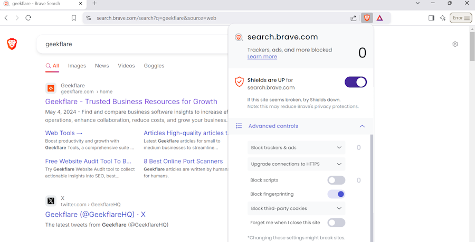Open site settings icon left of the URL
The height and width of the screenshot is (242, 475).
[x=89, y=18]
